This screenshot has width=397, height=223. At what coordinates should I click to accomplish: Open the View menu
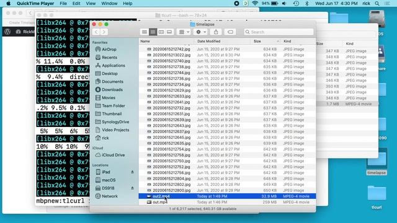coord(91,4)
